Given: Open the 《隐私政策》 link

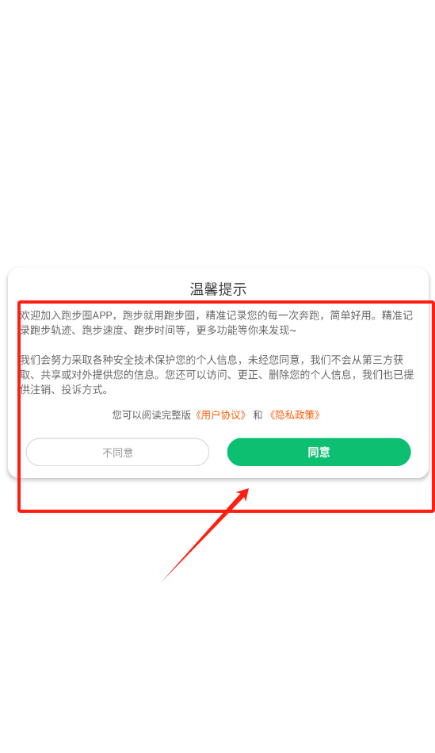Looking at the screenshot, I should coord(294,415).
